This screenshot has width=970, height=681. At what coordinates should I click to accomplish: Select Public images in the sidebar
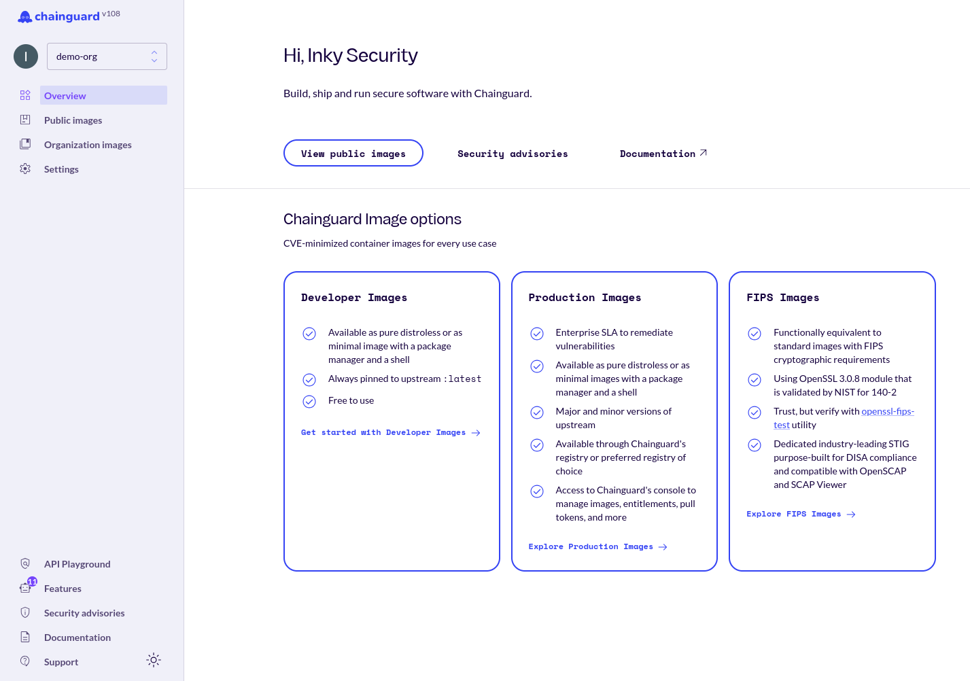[x=73, y=120]
